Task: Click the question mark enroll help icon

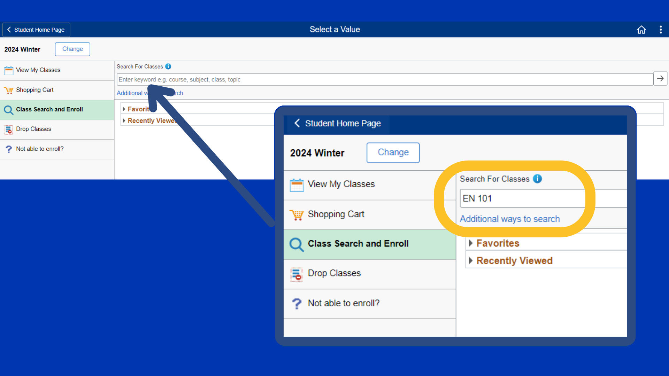Action: click(9, 149)
